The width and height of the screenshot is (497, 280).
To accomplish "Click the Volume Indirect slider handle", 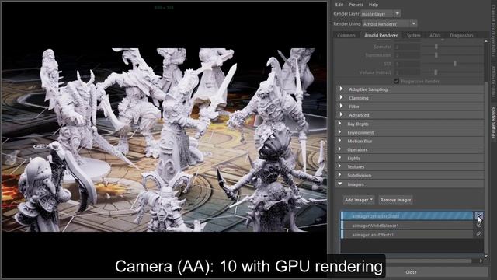I will click(436, 72).
